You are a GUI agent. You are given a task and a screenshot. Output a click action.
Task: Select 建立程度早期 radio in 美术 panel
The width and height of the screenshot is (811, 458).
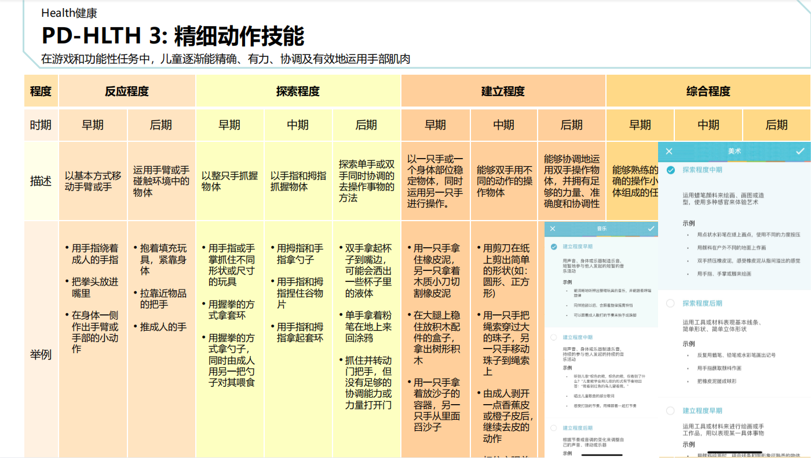coord(670,411)
